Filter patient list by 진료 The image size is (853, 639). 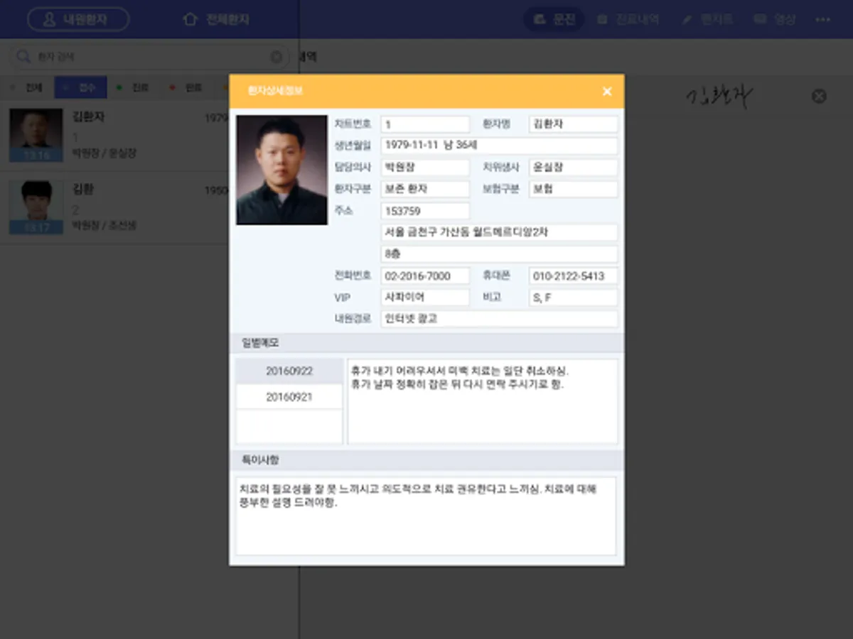(133, 87)
